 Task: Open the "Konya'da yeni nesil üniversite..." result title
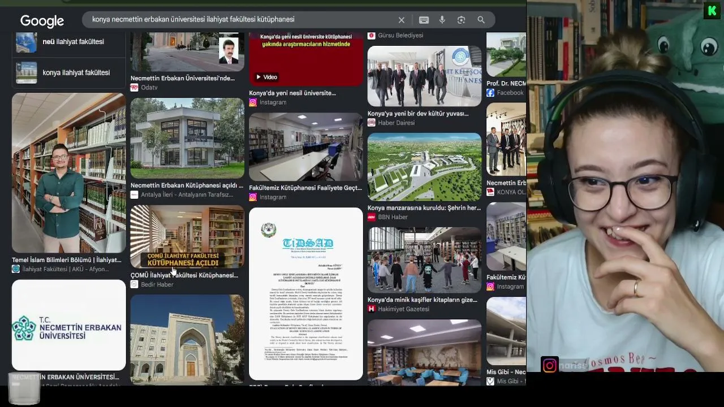(x=292, y=93)
